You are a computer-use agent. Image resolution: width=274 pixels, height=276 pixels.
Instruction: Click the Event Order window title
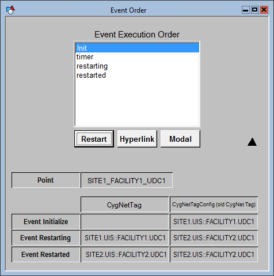coord(128,10)
